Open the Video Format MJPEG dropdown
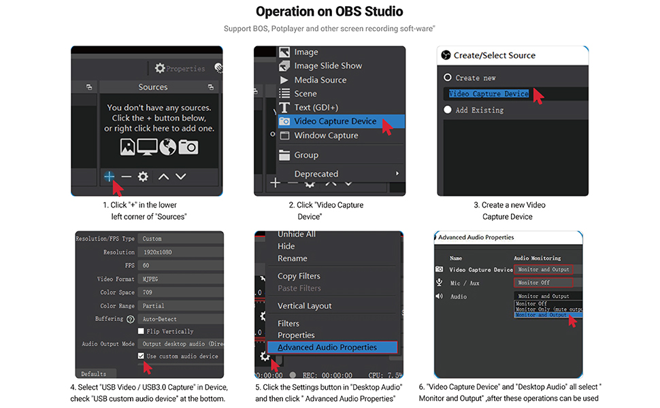Viewport: 660px width, 408px height. coord(180,279)
